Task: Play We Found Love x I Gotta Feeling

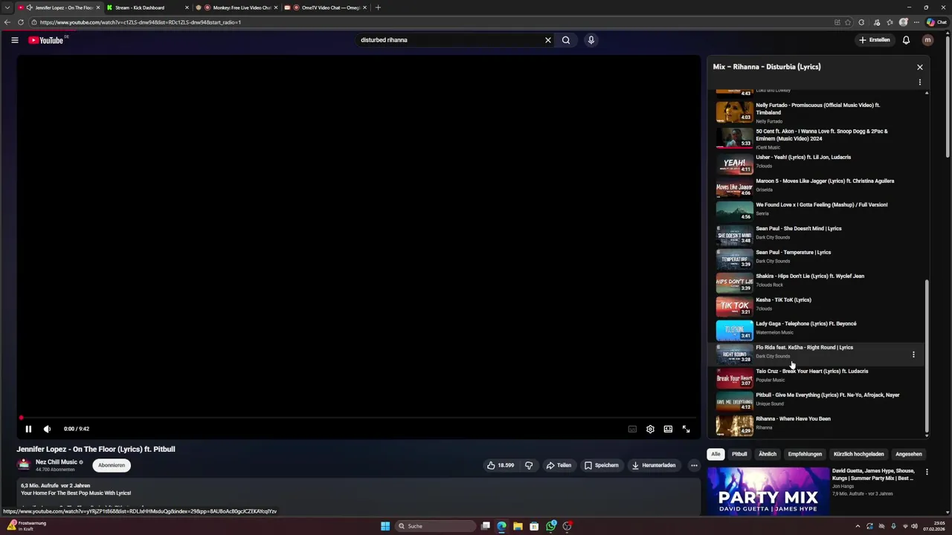Action: [x=818, y=210]
